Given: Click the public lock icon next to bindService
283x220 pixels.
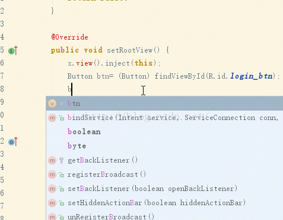Looking at the screenshot, I should pos(62,118).
